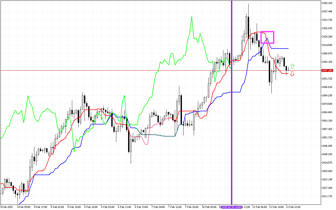Select the 2868.865 price level

click(327, 112)
